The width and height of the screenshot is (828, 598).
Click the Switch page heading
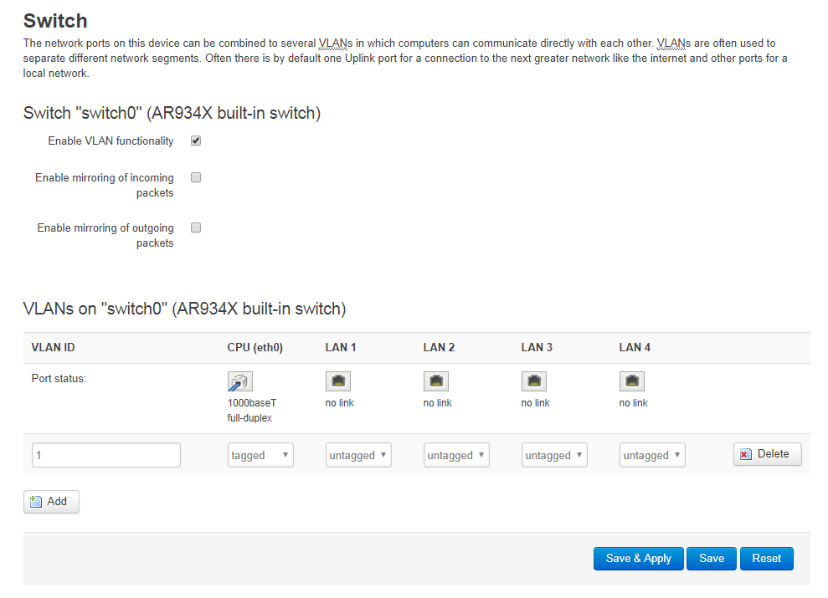pos(55,21)
